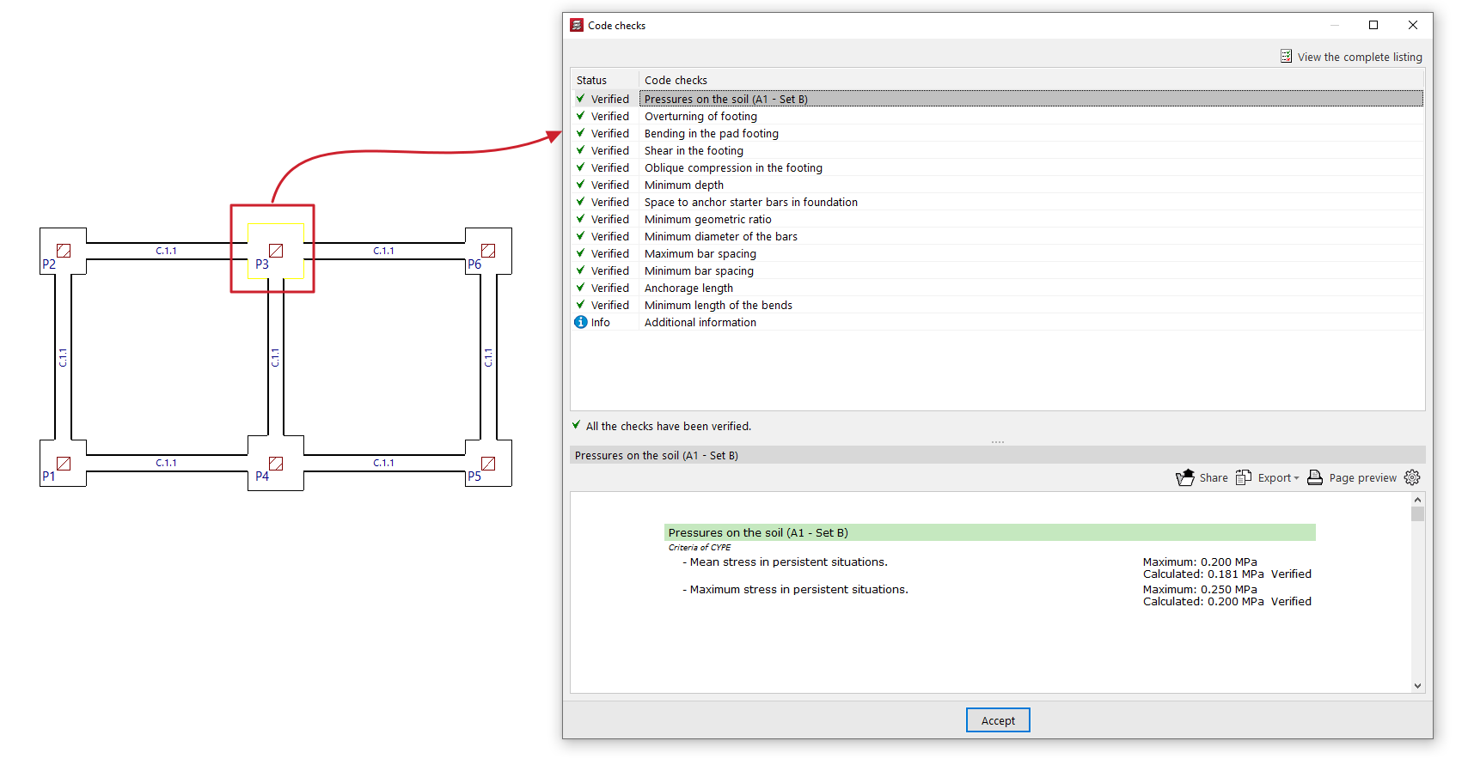Select Bending in the pad footing row
The image size is (1468, 765).
pos(997,133)
